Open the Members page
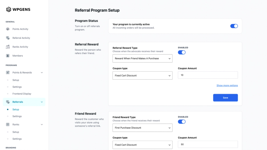The image size is (267, 150). pyautogui.click(x=18, y=56)
